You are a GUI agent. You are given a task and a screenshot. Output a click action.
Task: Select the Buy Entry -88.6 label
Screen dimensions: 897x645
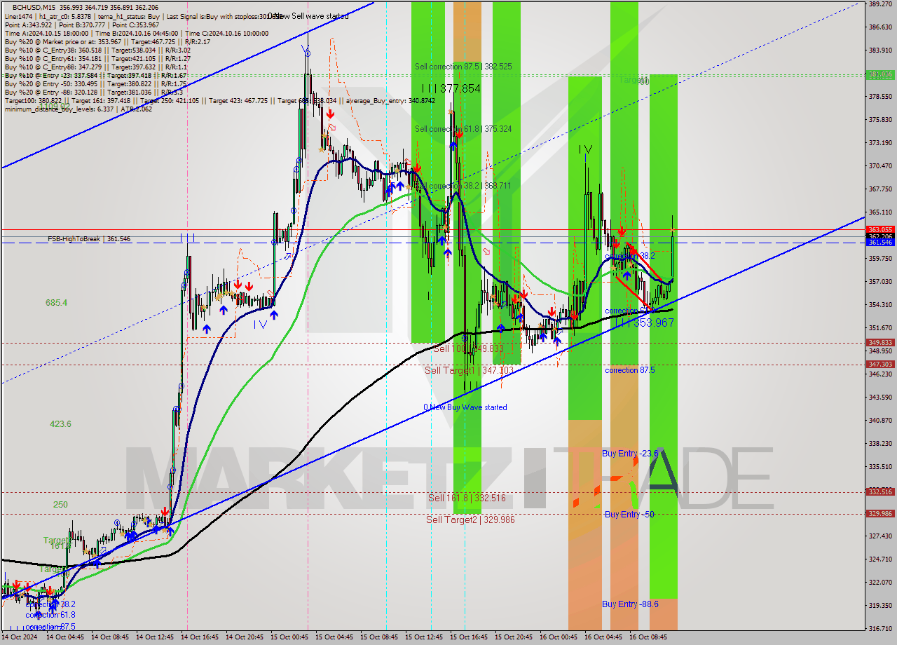tap(630, 604)
